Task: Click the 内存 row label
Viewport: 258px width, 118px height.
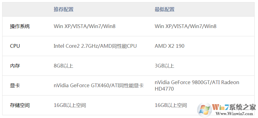Action: click(x=15, y=66)
